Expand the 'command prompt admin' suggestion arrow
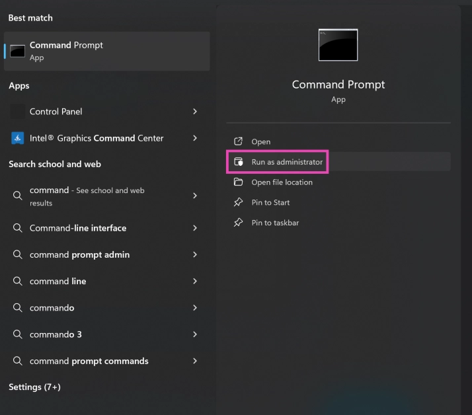The width and height of the screenshot is (472, 415). 195,254
